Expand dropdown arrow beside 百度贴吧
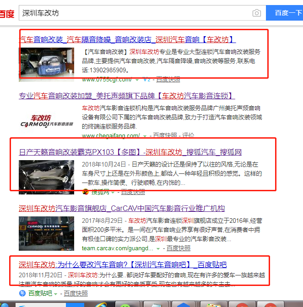This screenshot has width=303, height=307. [x=56, y=294]
